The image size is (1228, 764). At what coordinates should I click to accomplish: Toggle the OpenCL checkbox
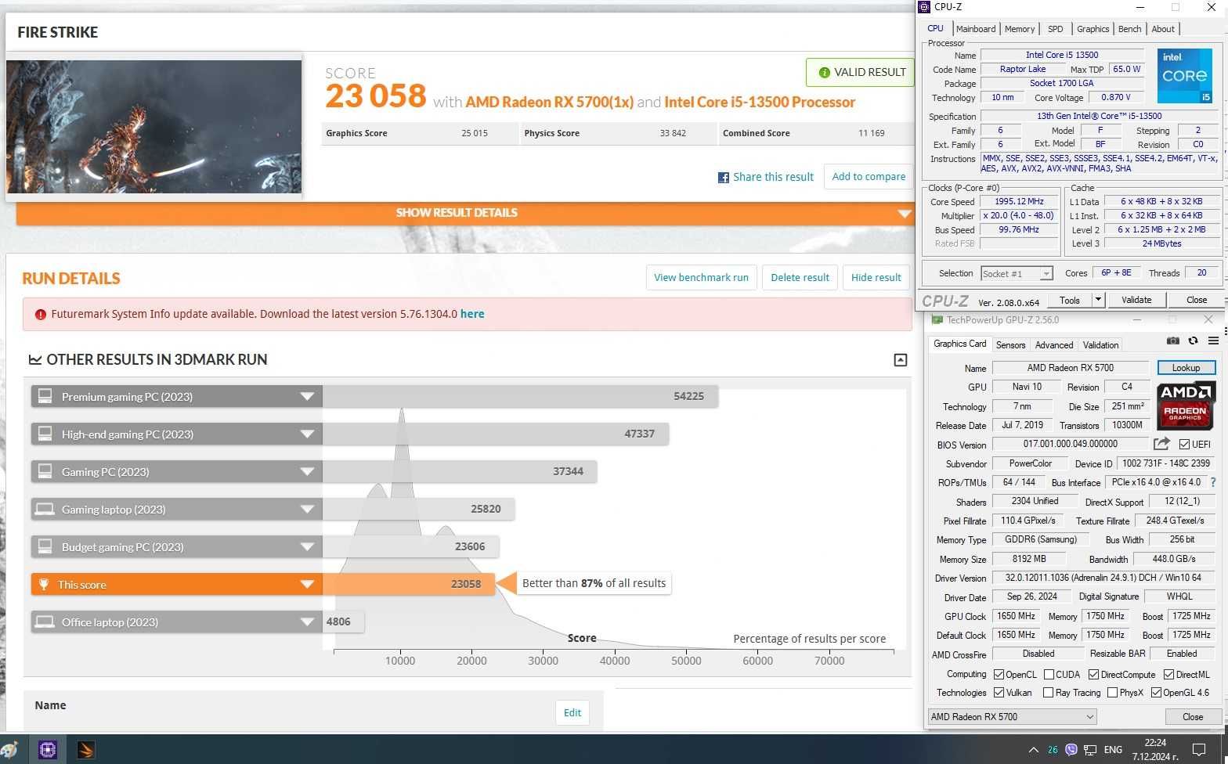999,675
